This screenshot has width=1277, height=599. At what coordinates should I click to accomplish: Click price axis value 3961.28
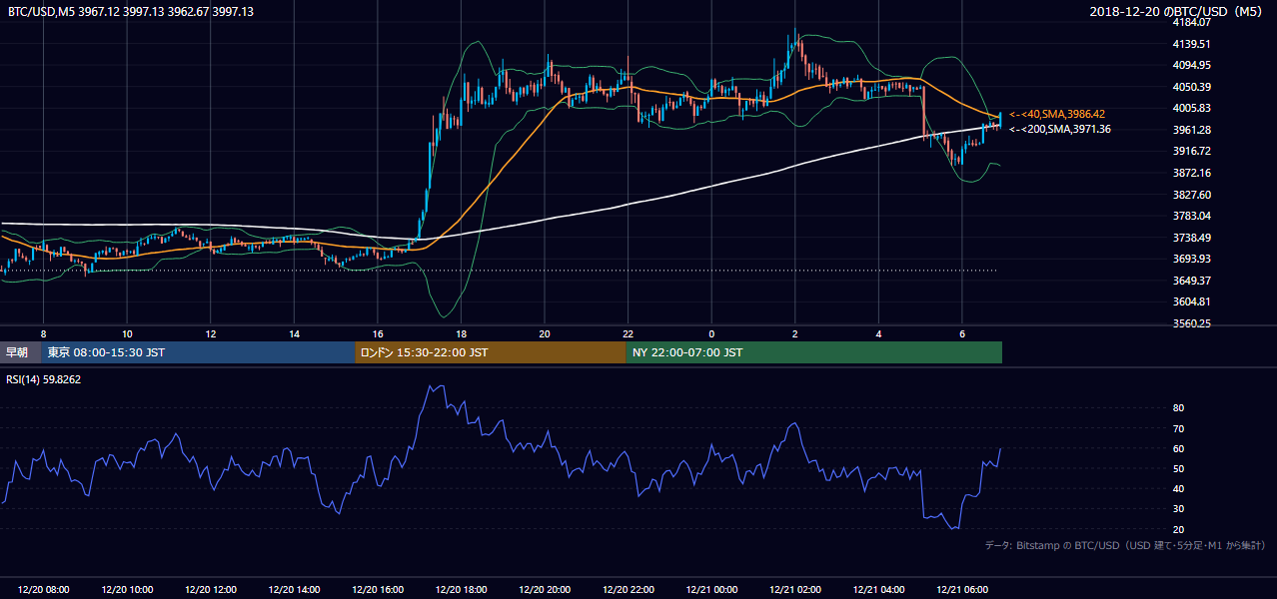[1192, 130]
